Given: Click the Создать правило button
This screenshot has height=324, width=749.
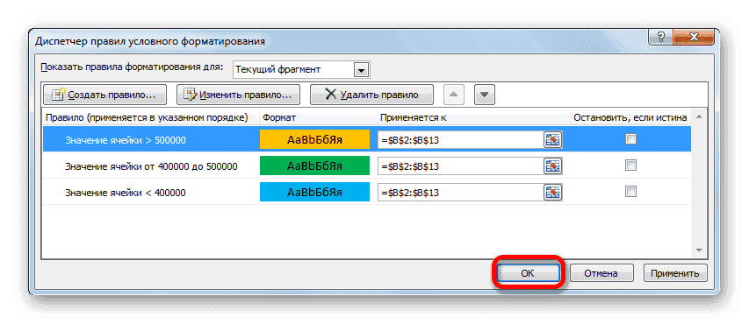Looking at the screenshot, I should click(x=104, y=95).
